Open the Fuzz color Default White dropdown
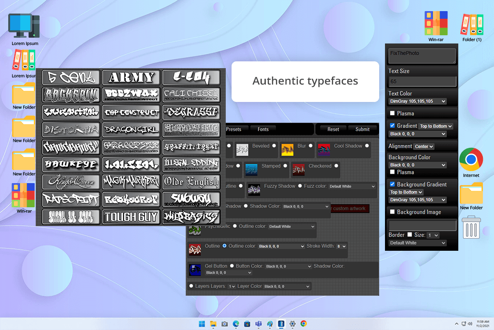Screen dimensions: 494x330 tap(352, 187)
